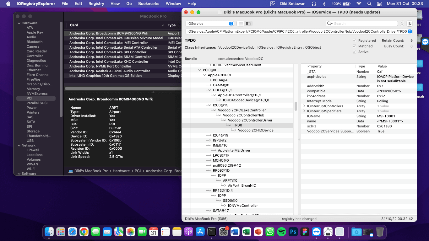Open TeamViewer from the Dock

pyautogui.click(x=316, y=232)
